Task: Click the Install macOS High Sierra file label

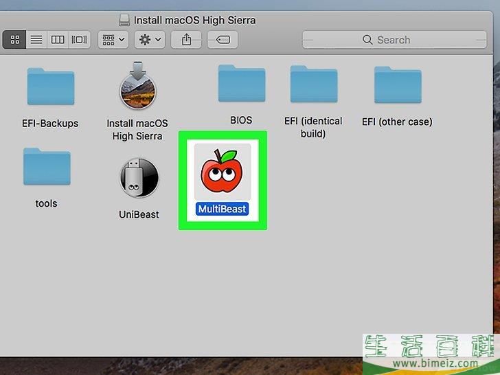Action: click(x=137, y=130)
